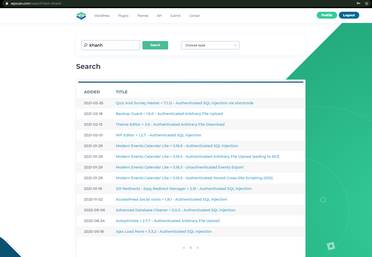
Task: Click the date 2020-05-18
Action: point(94,232)
